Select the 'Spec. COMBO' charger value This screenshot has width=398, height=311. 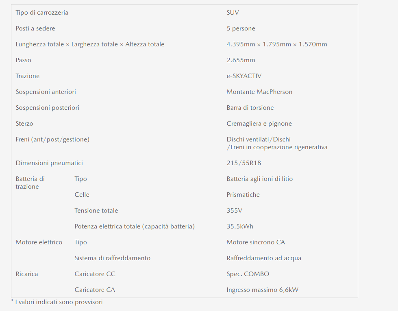248,274
